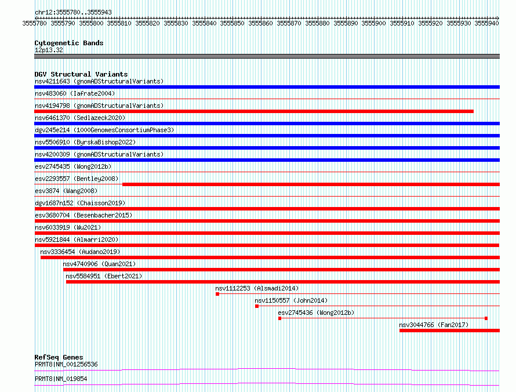Open variant nsv4740906 (Quan2021)

99,264
